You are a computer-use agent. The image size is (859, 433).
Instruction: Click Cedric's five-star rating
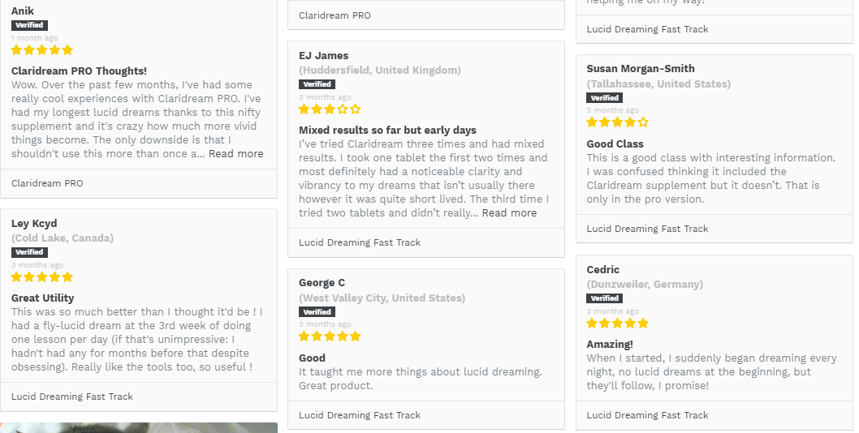click(x=618, y=324)
